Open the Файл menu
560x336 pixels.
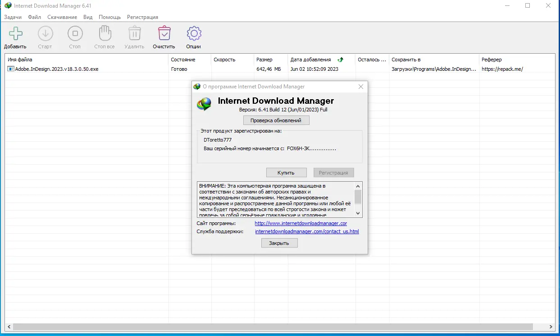(34, 17)
